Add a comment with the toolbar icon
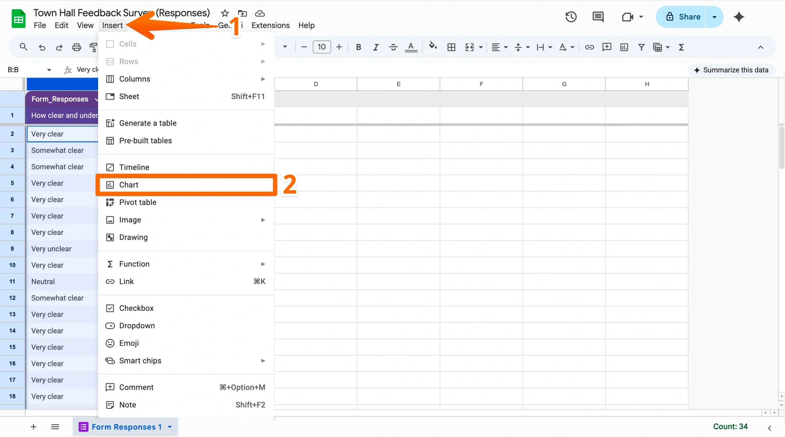785x437 pixels. tap(607, 47)
